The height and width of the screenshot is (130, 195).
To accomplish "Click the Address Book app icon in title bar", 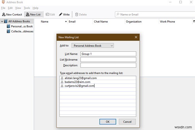I will click(3, 2).
